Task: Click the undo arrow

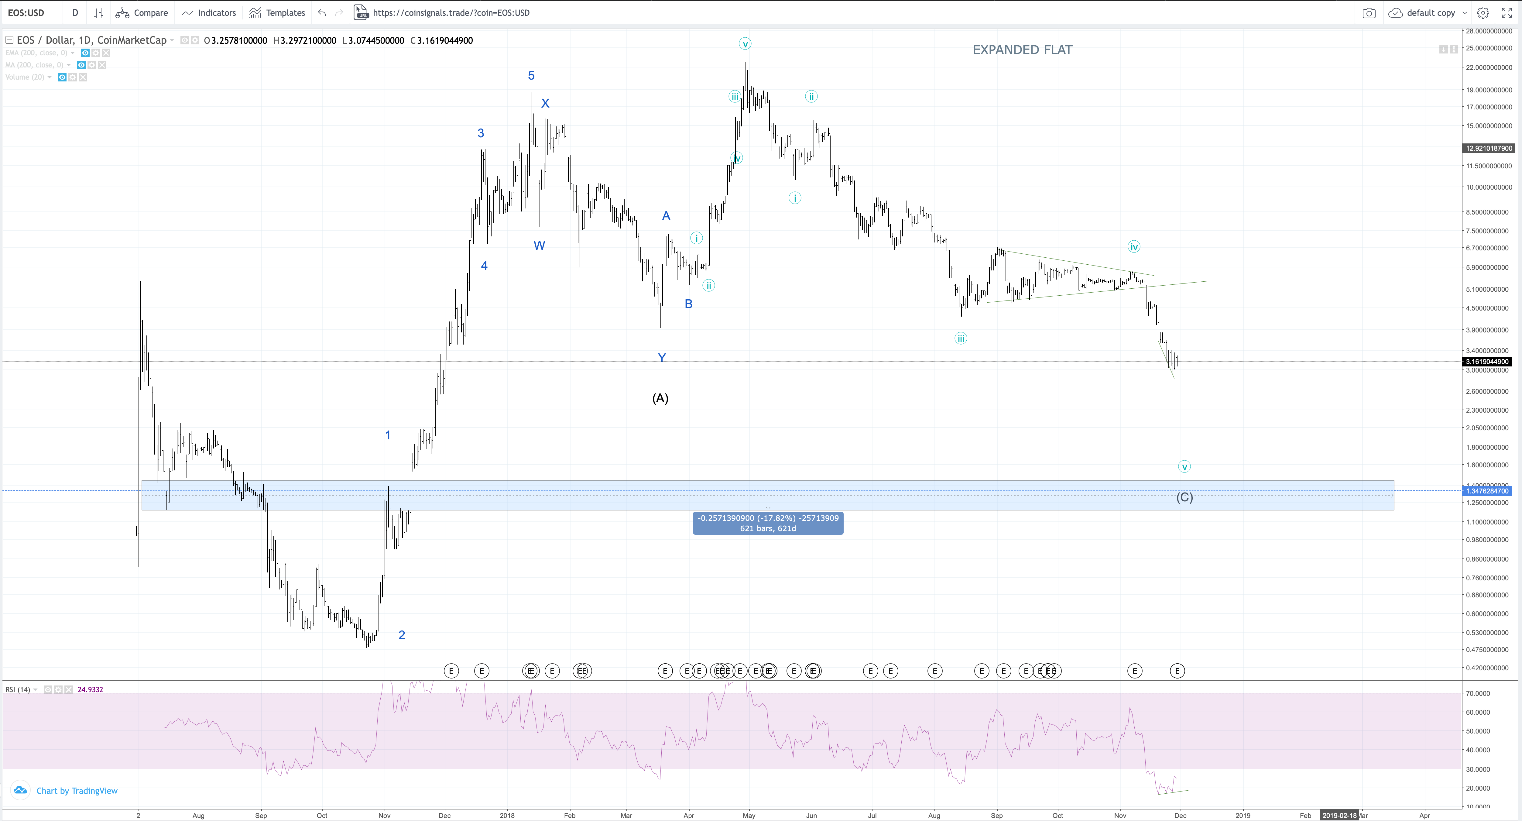Action: (322, 12)
